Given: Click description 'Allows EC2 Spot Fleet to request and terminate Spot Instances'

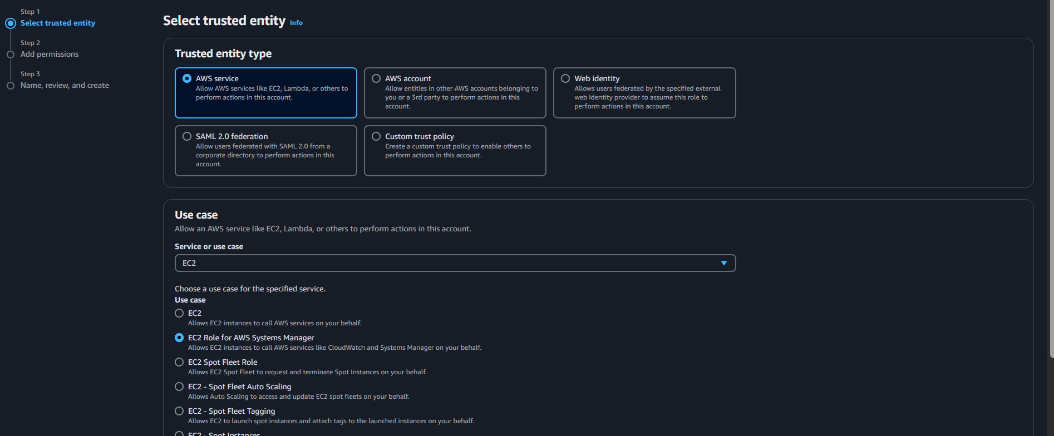Looking at the screenshot, I should pyautogui.click(x=307, y=372).
